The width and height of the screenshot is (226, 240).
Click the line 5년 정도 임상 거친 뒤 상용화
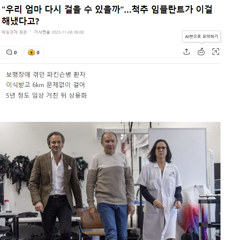[46, 95]
